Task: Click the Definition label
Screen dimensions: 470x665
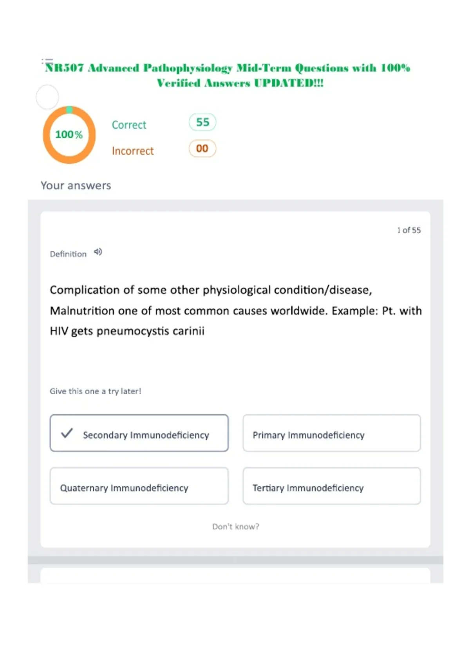Action: click(x=68, y=254)
